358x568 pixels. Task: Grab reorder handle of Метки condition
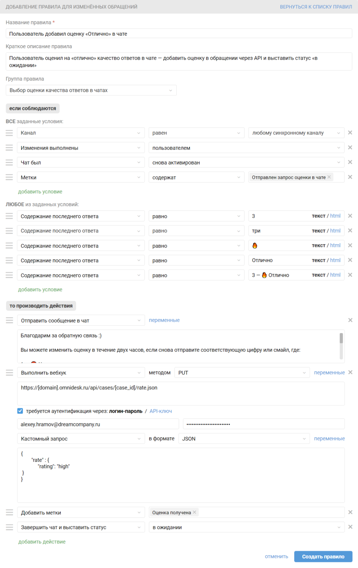(x=9, y=177)
